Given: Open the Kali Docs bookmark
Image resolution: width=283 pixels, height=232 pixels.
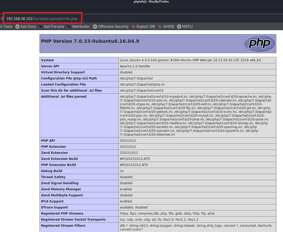Looking at the screenshot, I should (x=26, y=27).
